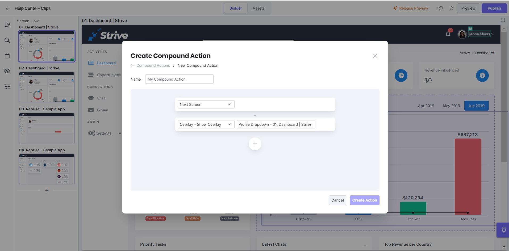Click the Create Action button
This screenshot has height=251, width=509.
[x=364, y=200]
